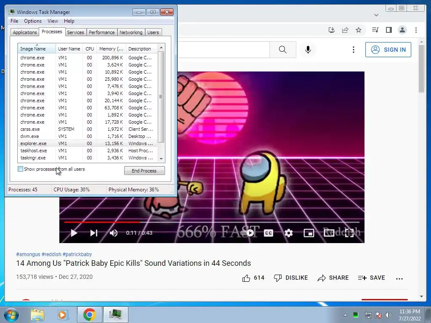The width and height of the screenshot is (431, 323).
Task: Click Chrome install app icon
Action: 332,30
